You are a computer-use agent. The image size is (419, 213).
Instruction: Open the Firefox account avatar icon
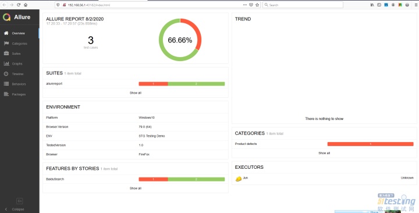click(x=393, y=5)
